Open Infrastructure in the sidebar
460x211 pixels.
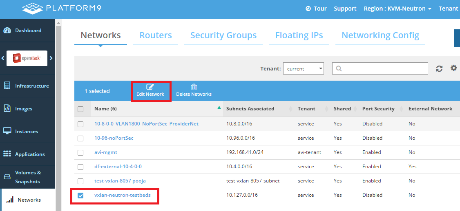point(31,86)
